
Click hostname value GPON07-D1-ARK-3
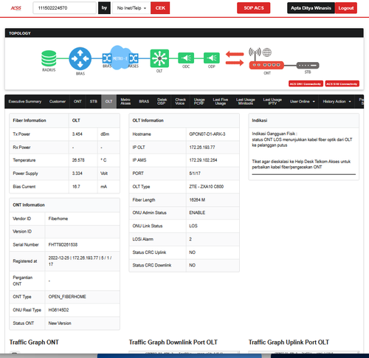pyautogui.click(x=207, y=134)
